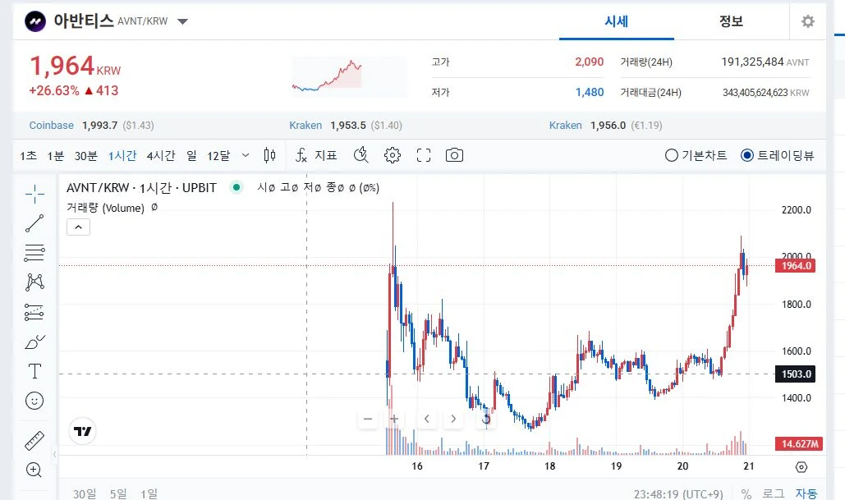Image resolution: width=845 pixels, height=500 pixels.
Task: Open the replay/alert lightning icon
Action: [361, 155]
